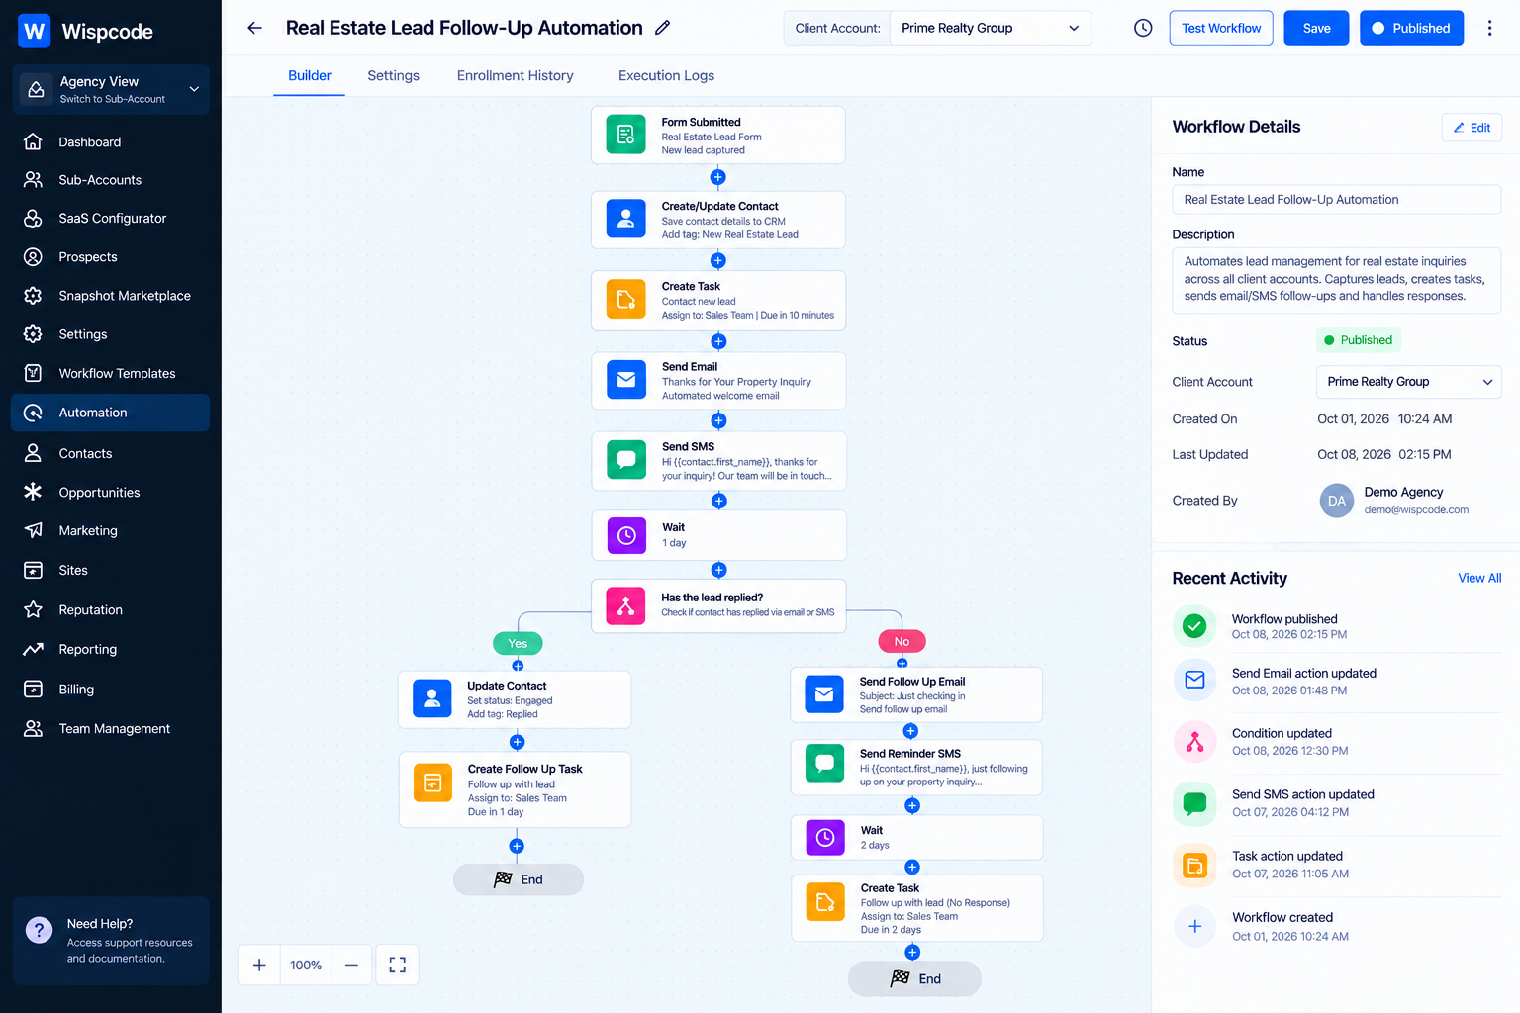Open the three-dot more options menu

(x=1489, y=28)
